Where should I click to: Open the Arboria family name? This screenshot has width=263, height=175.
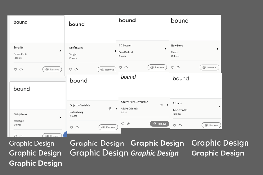pyautogui.click(x=177, y=103)
